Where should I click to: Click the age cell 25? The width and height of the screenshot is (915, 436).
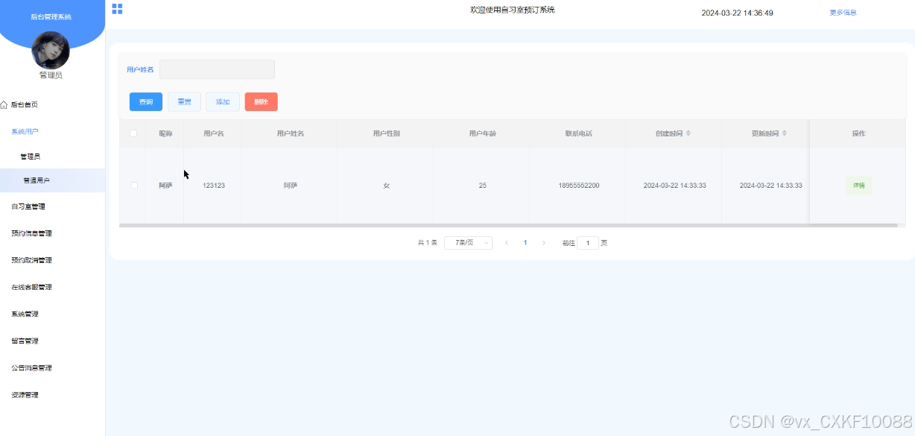pyautogui.click(x=483, y=186)
